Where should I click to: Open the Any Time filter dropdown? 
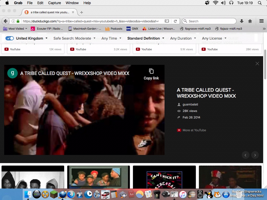point(111,38)
